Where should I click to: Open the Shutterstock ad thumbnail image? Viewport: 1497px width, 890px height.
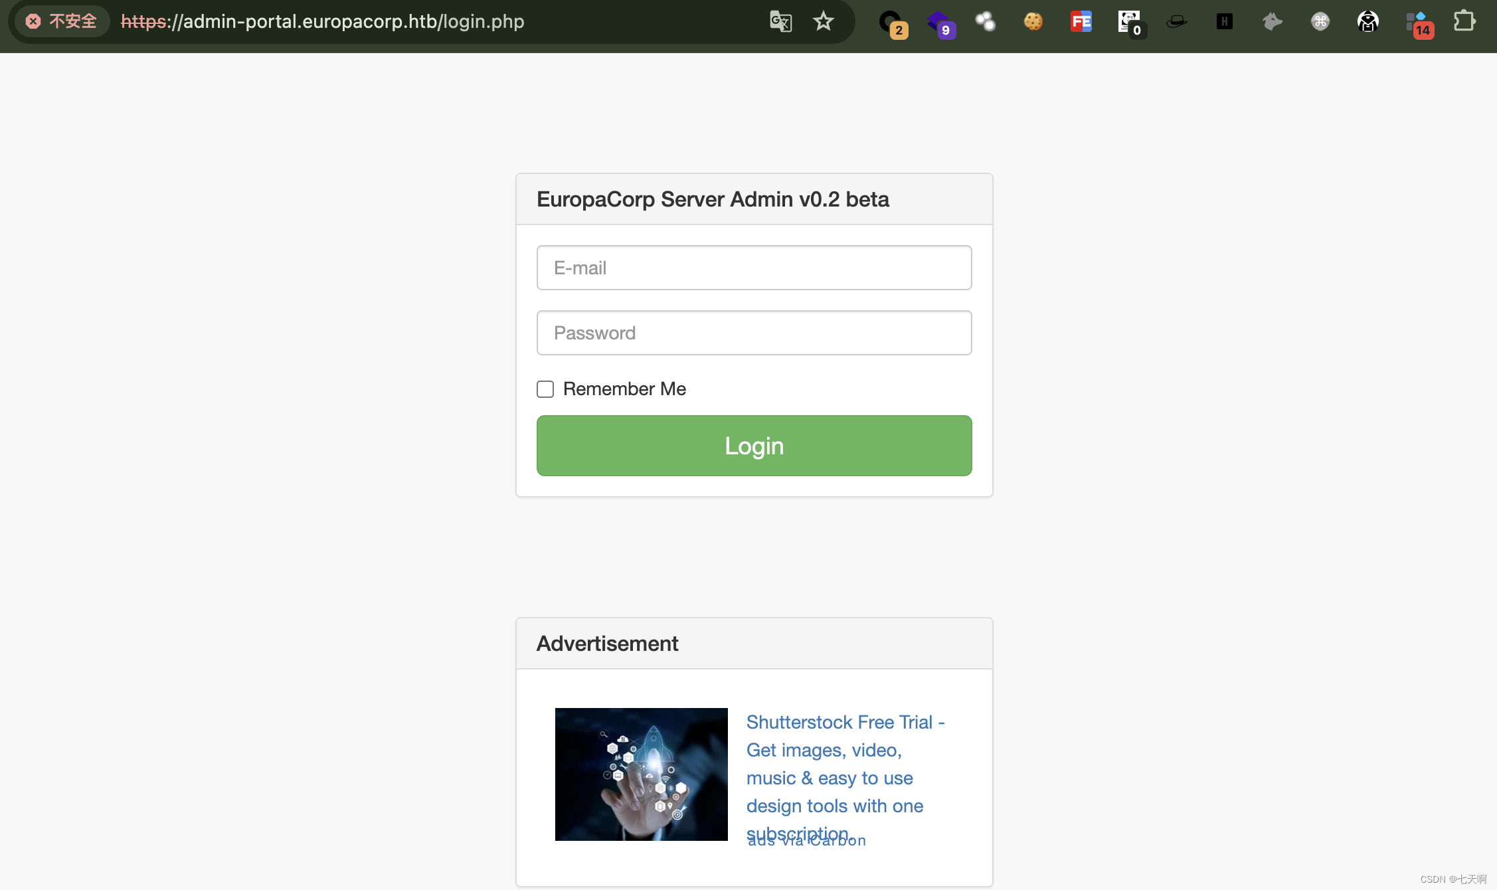[x=641, y=774]
